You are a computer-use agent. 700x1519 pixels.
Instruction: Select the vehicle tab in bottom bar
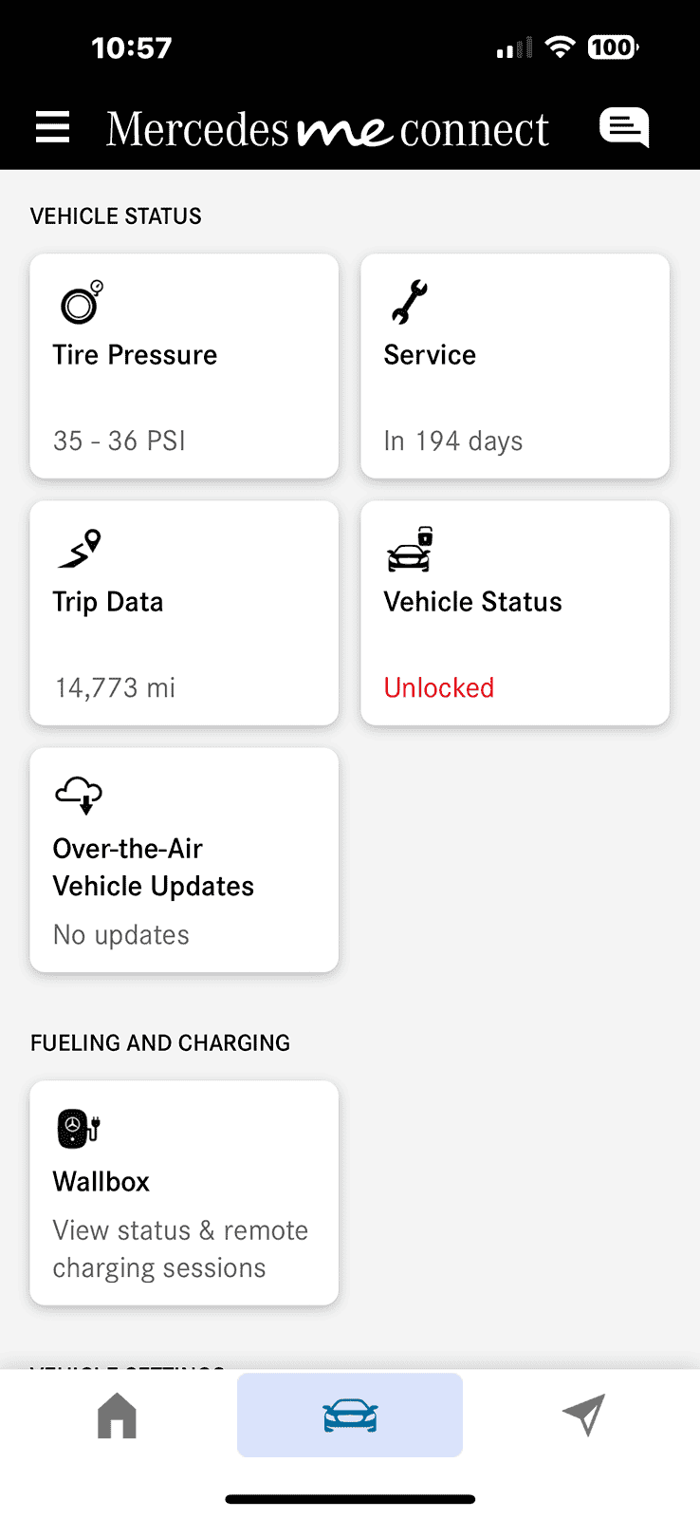coord(350,1416)
